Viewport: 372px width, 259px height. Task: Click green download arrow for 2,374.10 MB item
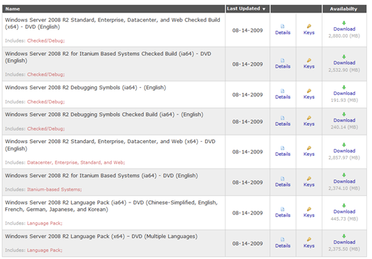pos(344,175)
